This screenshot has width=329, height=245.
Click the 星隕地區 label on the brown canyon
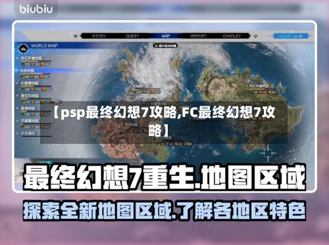tap(132, 125)
